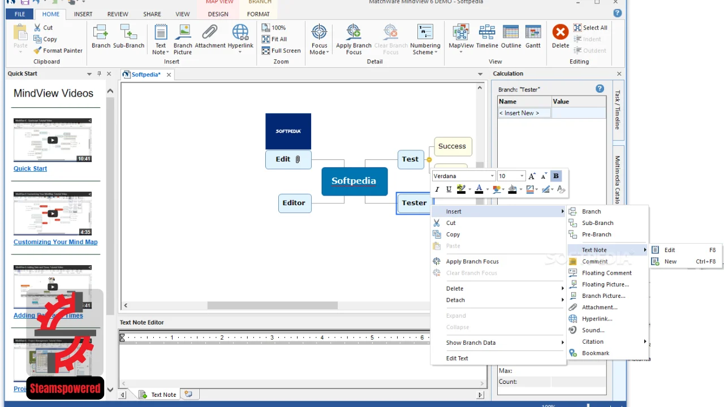
Task: Click the scissors Cut icon in the ribbon
Action: 37,27
